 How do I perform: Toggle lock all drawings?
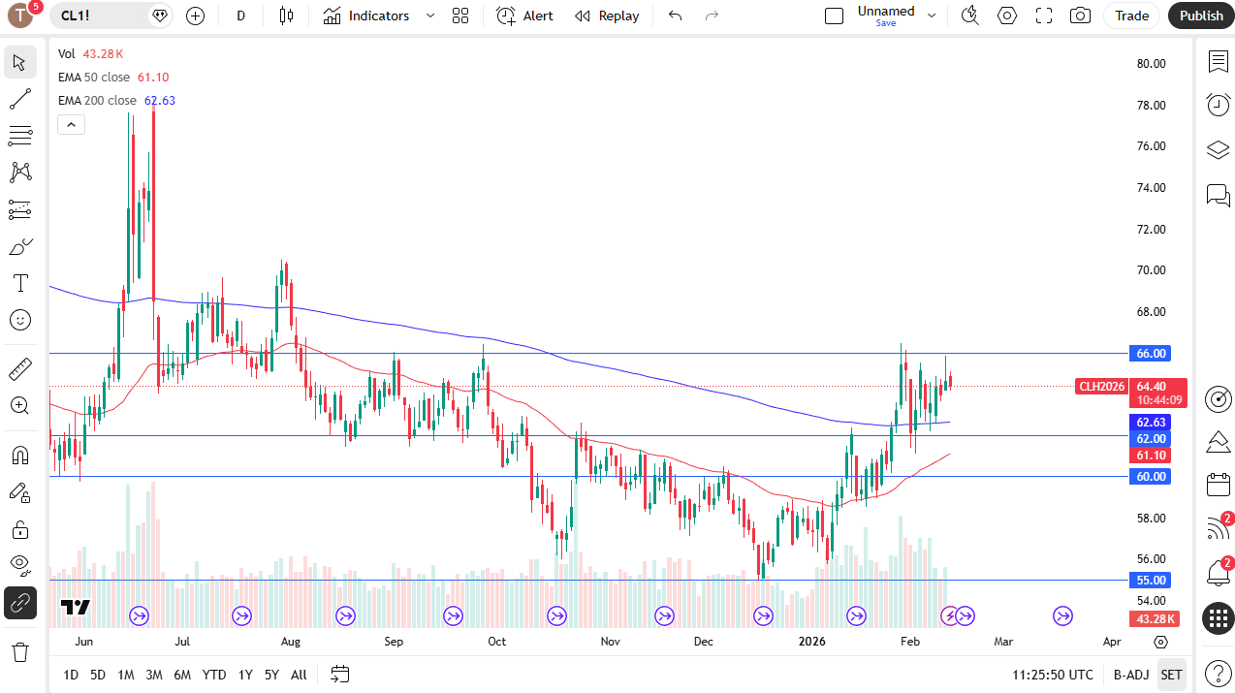click(19, 529)
